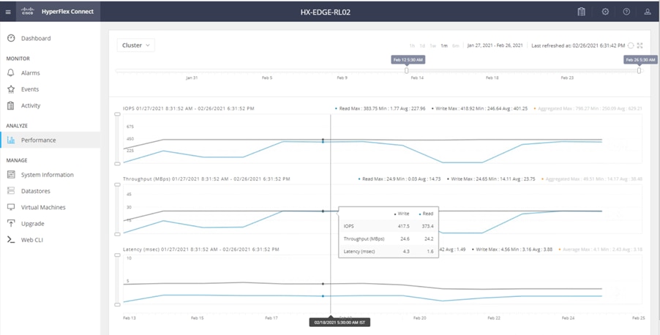Click the Upgrade arrow icon
The image size is (660, 335).
point(12,224)
